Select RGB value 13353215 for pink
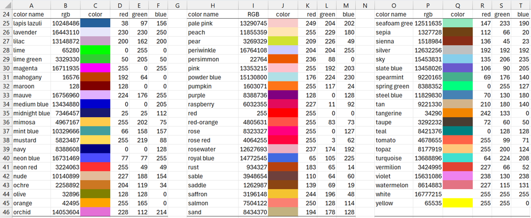The height and width of the screenshot is (218, 531). [253, 68]
